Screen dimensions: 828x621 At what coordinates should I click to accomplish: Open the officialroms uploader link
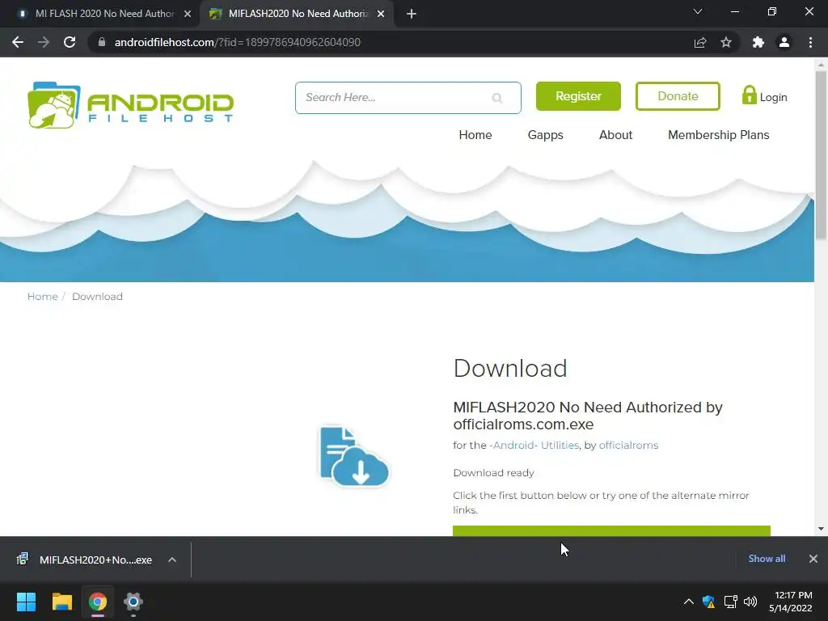click(628, 446)
